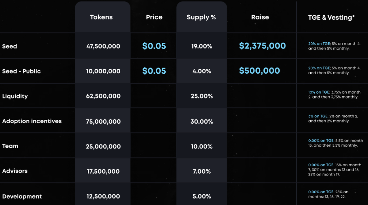Click the Seed - Public row label
Image resolution: width=368 pixels, height=205 pixels.
[x=21, y=71]
